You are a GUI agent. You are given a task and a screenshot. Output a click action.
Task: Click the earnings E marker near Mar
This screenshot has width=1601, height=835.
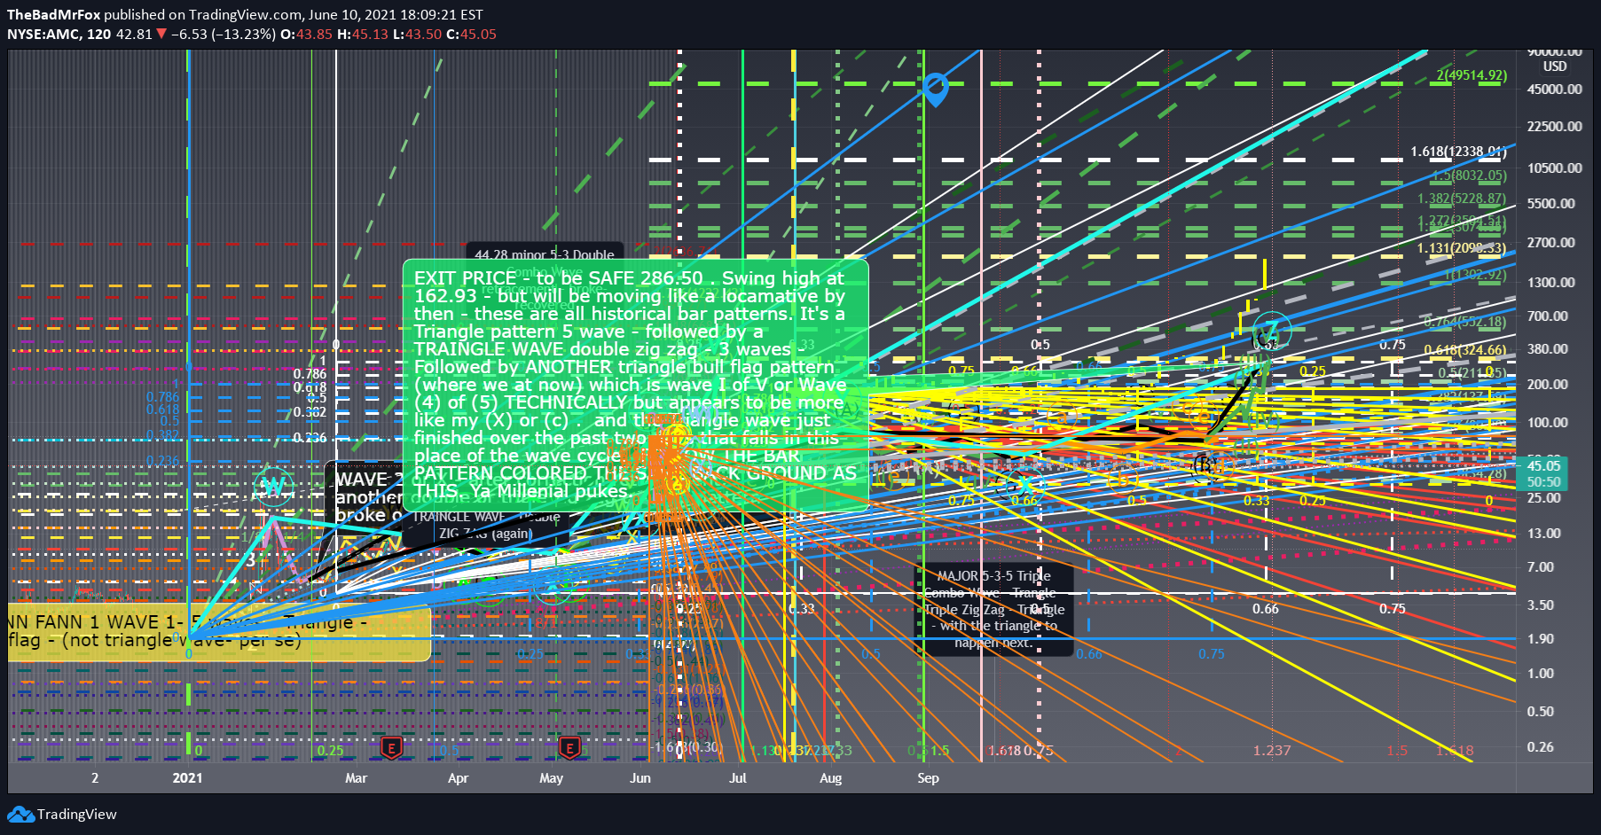pos(390,748)
